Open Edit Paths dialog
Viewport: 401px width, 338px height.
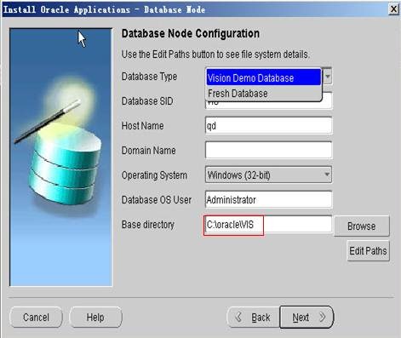[368, 251]
